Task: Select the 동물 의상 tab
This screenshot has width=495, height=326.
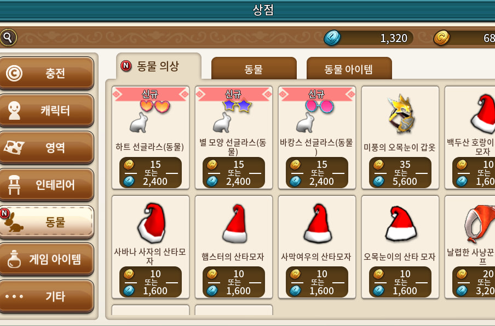Action: [158, 66]
